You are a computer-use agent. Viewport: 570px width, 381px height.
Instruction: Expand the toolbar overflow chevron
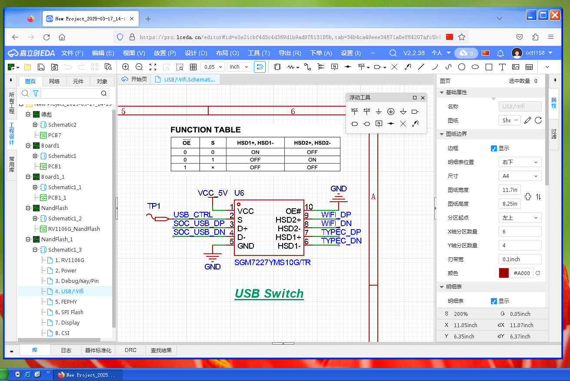[547, 67]
